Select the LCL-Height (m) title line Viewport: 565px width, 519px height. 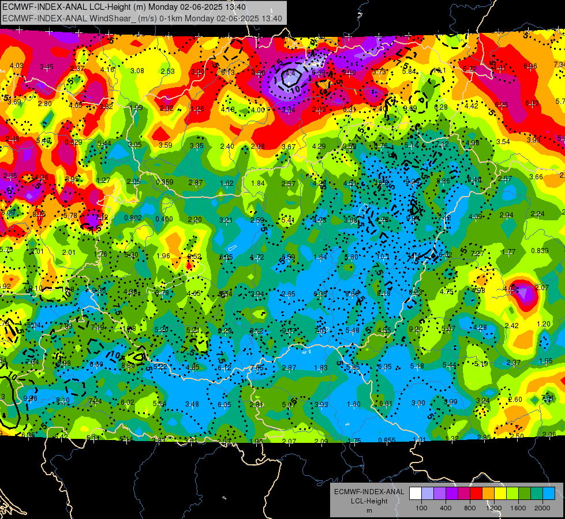124,7
